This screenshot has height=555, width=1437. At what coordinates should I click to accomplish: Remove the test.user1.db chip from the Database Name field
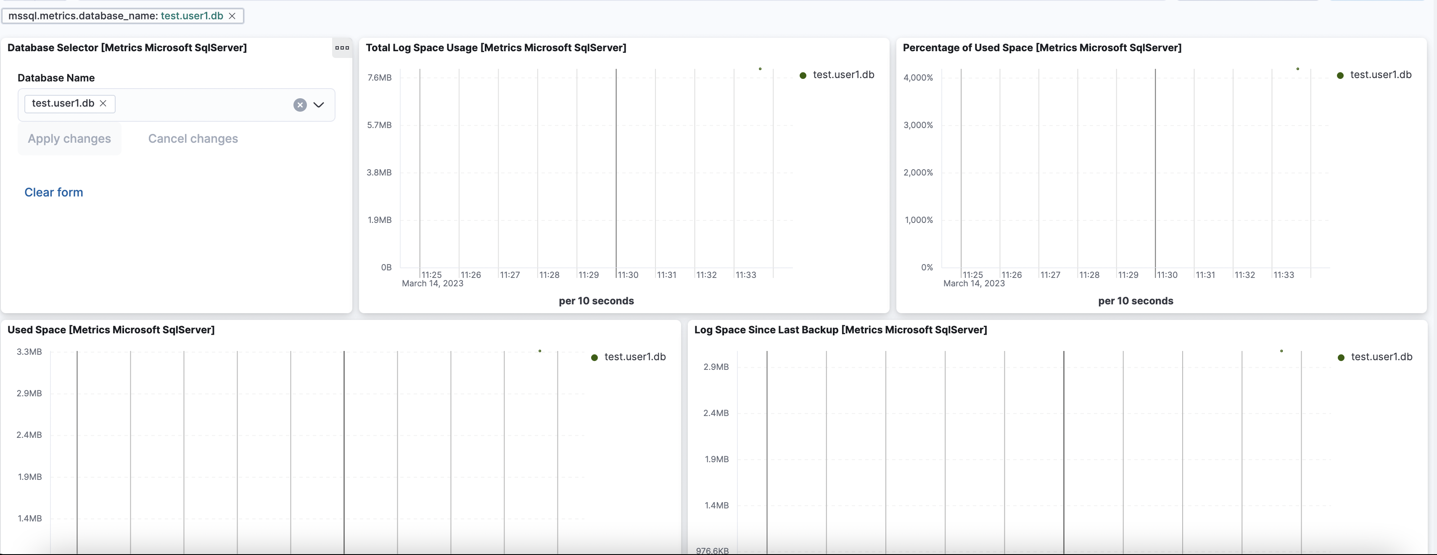tap(103, 104)
